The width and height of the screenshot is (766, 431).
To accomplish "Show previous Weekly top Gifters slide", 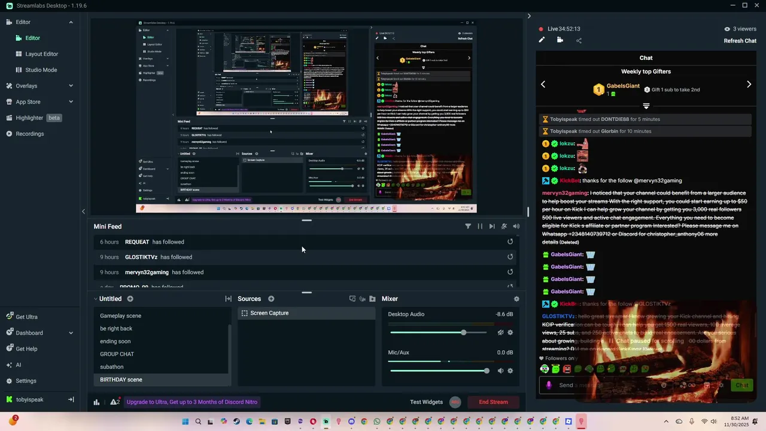I will [x=543, y=84].
